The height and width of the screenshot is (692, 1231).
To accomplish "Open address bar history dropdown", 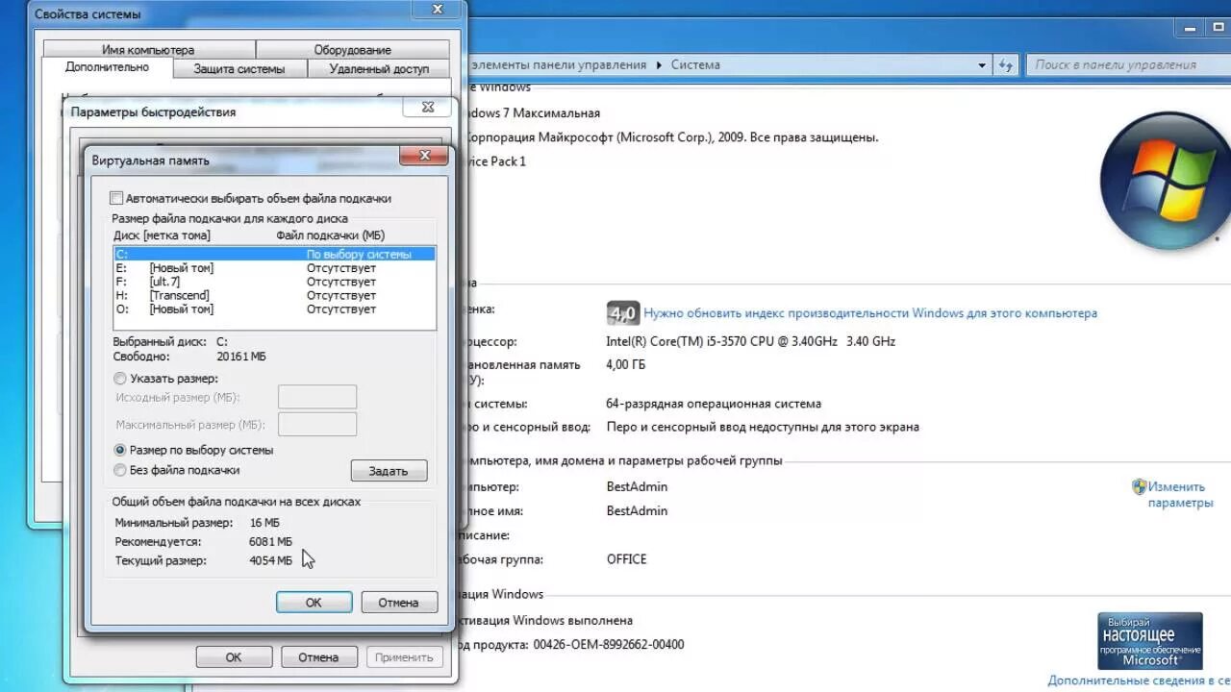I will [982, 65].
